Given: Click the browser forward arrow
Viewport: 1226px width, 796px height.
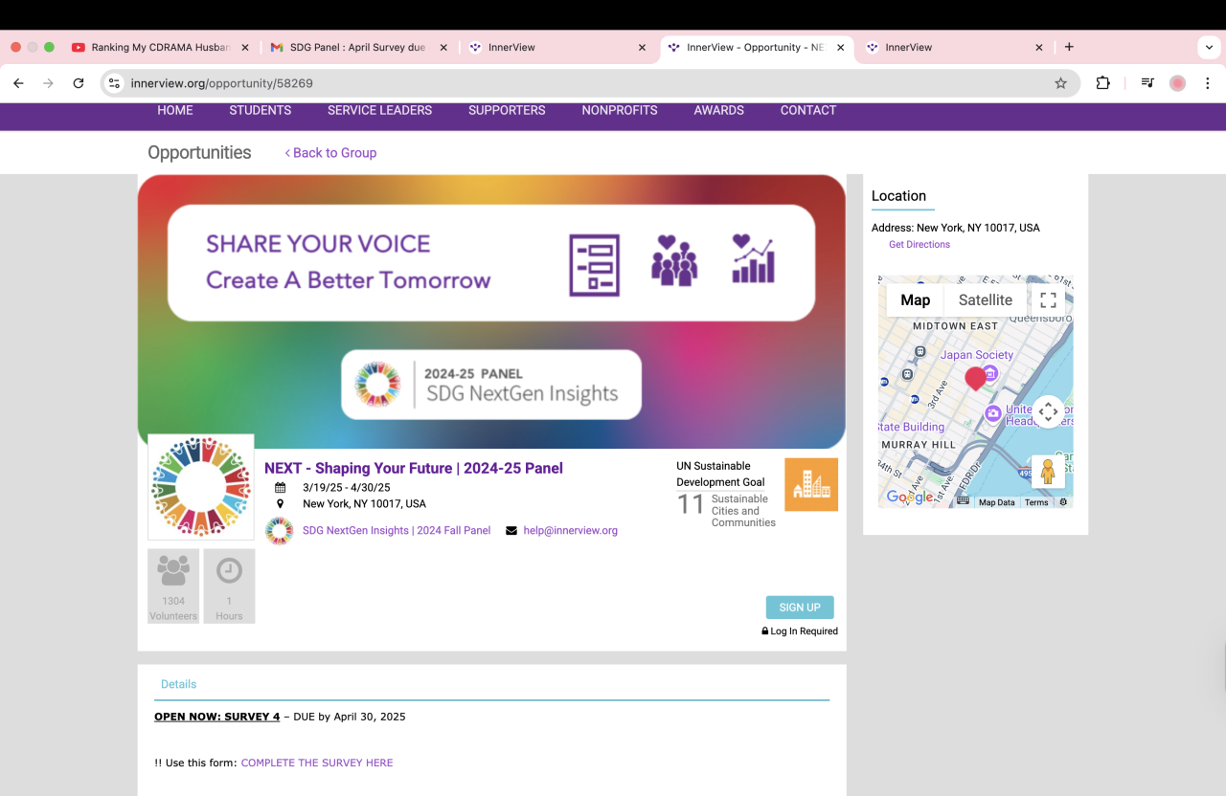Looking at the screenshot, I should [48, 83].
